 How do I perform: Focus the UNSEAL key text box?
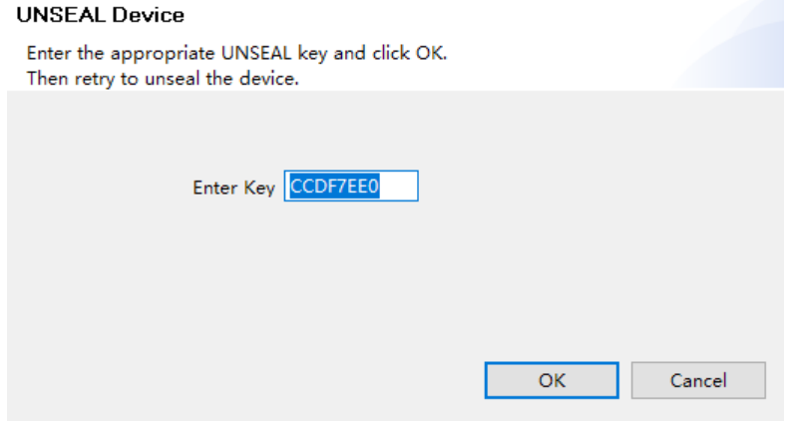tap(351, 187)
